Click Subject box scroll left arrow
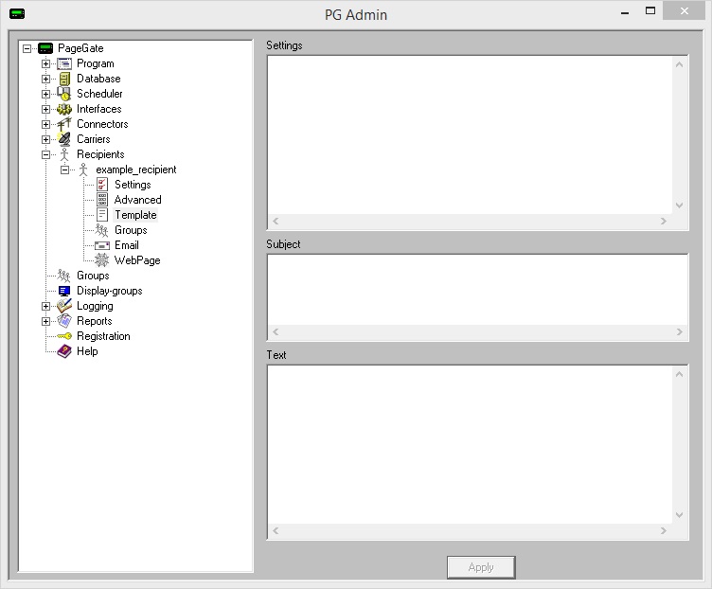 click(276, 332)
